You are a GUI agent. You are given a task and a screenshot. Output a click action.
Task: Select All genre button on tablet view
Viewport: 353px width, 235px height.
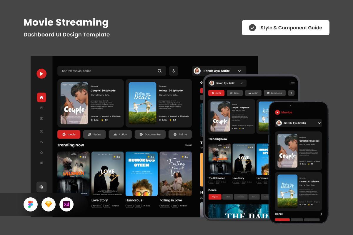tap(215, 197)
